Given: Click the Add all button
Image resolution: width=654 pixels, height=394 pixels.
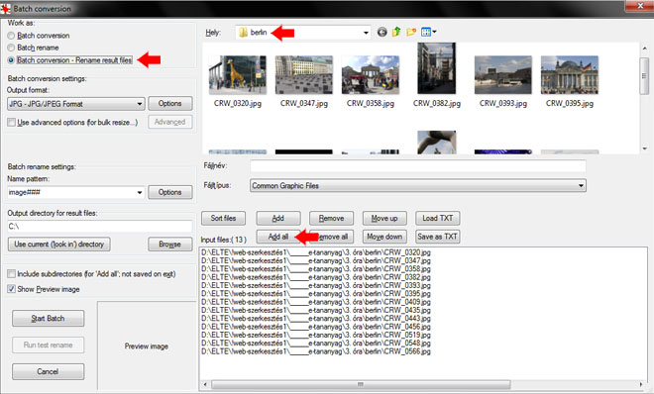Looking at the screenshot, I should click(x=278, y=237).
